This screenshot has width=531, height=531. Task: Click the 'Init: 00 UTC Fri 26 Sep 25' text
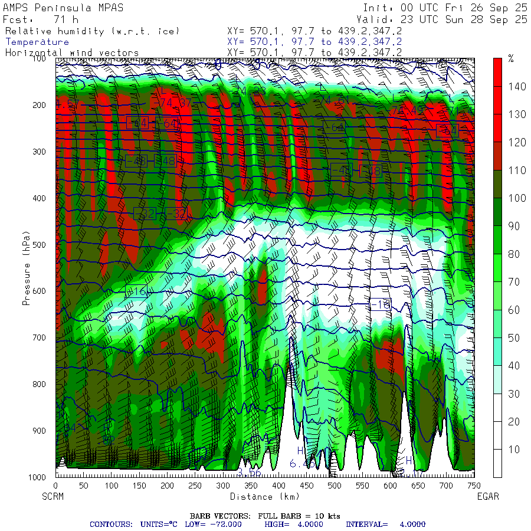[445, 8]
